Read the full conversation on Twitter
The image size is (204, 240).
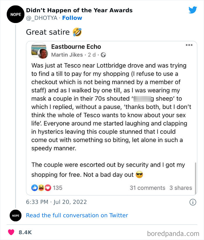point(77,215)
